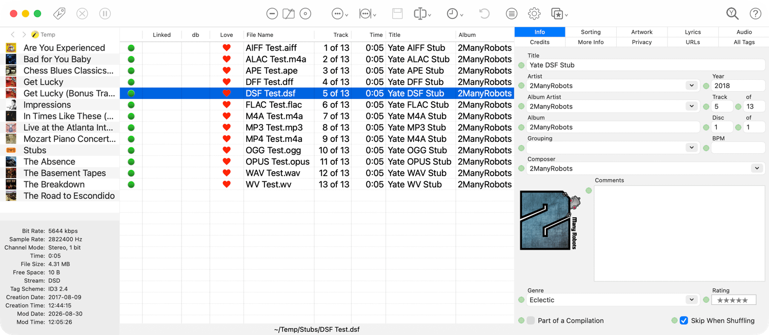The height and width of the screenshot is (335, 769).
Task: Click the Linked column header
Action: coord(162,35)
